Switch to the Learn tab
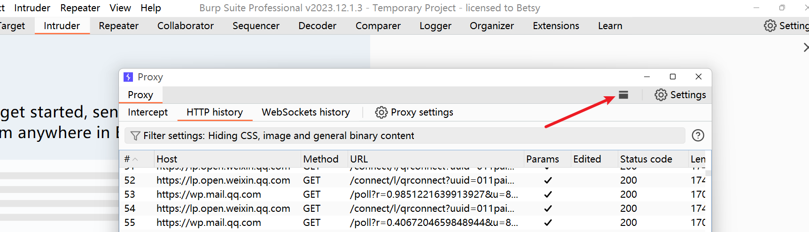Image resolution: width=809 pixels, height=232 pixels. point(610,26)
